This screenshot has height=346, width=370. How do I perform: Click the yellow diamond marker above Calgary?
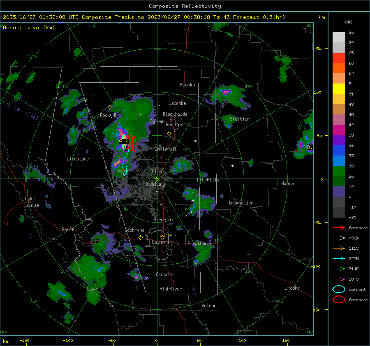click(x=162, y=237)
